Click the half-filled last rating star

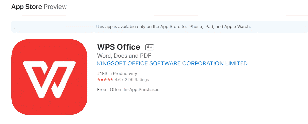111,80
